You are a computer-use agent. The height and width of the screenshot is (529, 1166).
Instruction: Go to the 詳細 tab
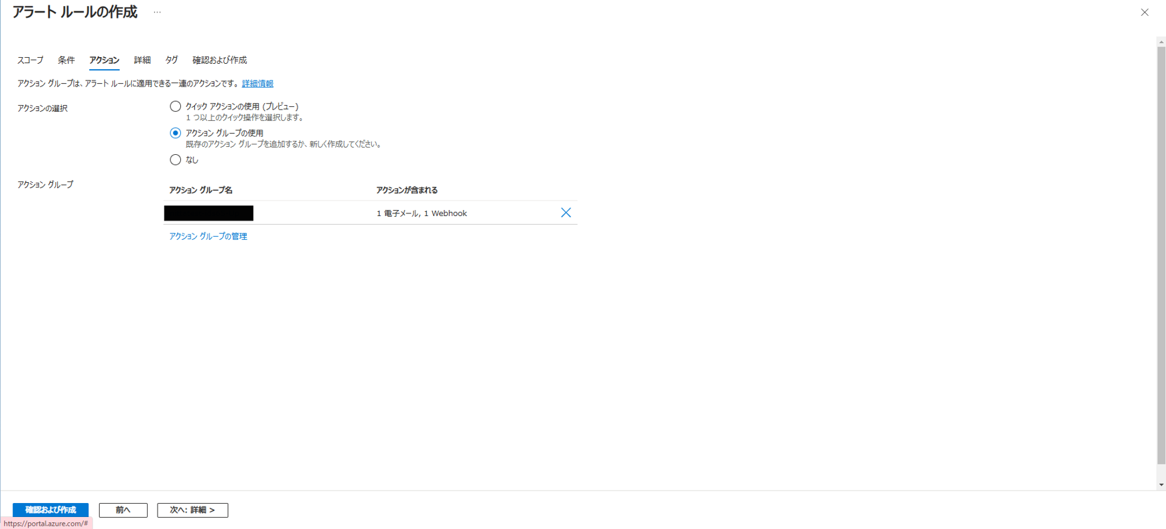142,60
